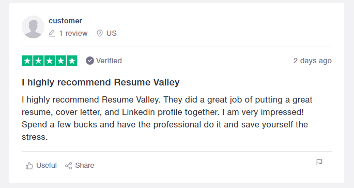
Task: Click the reviewer's avatar placeholder image
Action: (33, 27)
